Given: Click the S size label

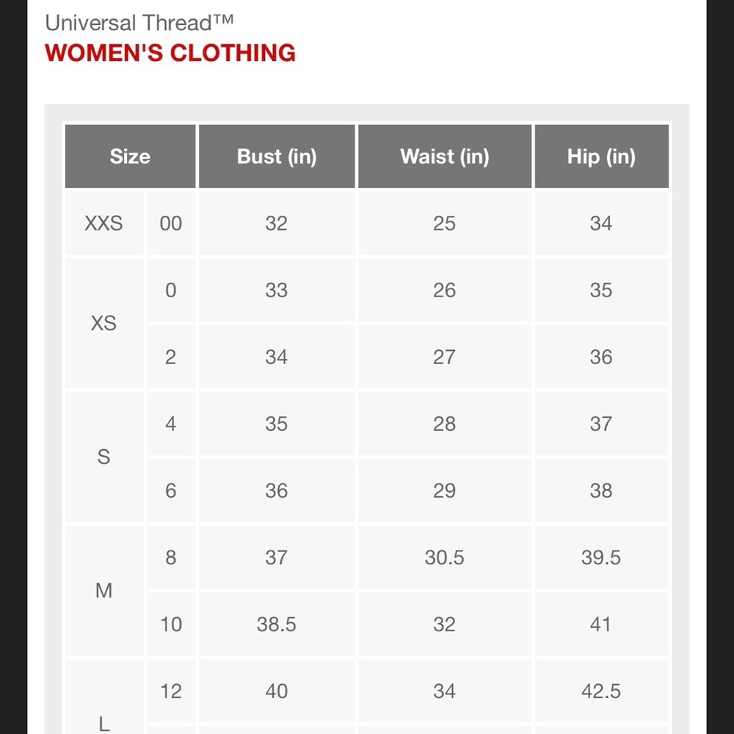Looking at the screenshot, I should 103,457.
